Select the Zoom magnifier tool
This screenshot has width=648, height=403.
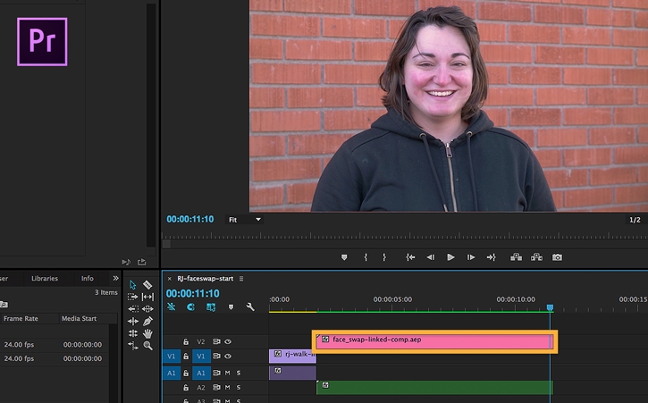(147, 346)
